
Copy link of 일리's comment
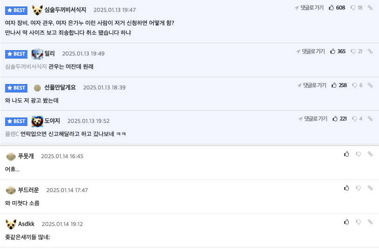tap(370, 51)
